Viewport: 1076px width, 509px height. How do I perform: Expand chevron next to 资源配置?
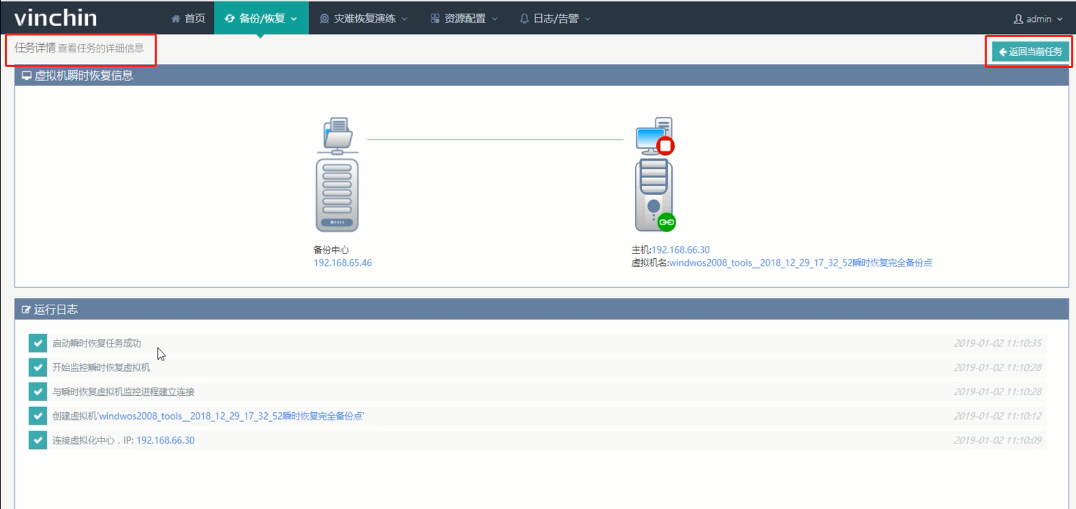point(495,19)
